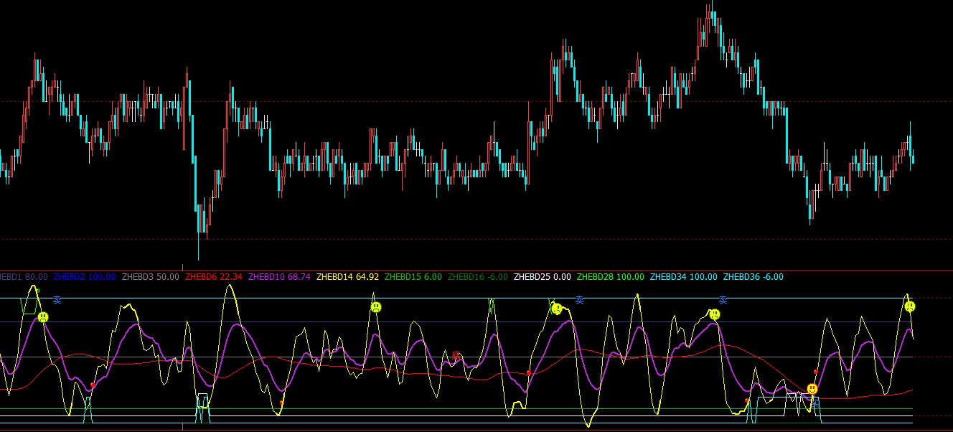The height and width of the screenshot is (432, 953).
Task: Click the leftmost yellow sad face marker
Action: [43, 316]
